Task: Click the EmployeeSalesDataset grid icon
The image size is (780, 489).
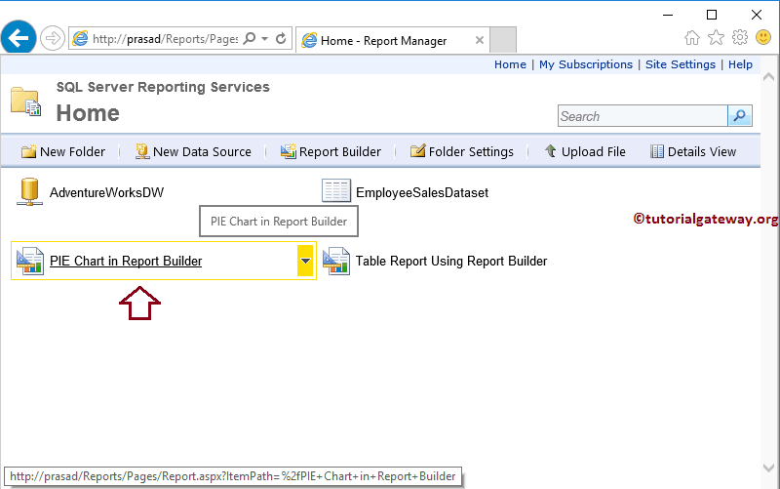Action: pos(336,190)
